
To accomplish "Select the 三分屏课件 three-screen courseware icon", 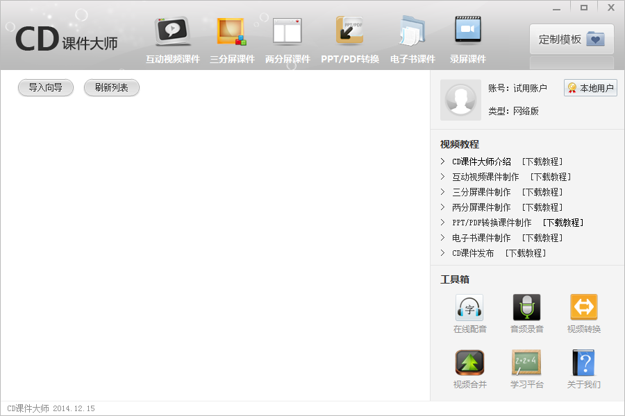I will (x=231, y=33).
